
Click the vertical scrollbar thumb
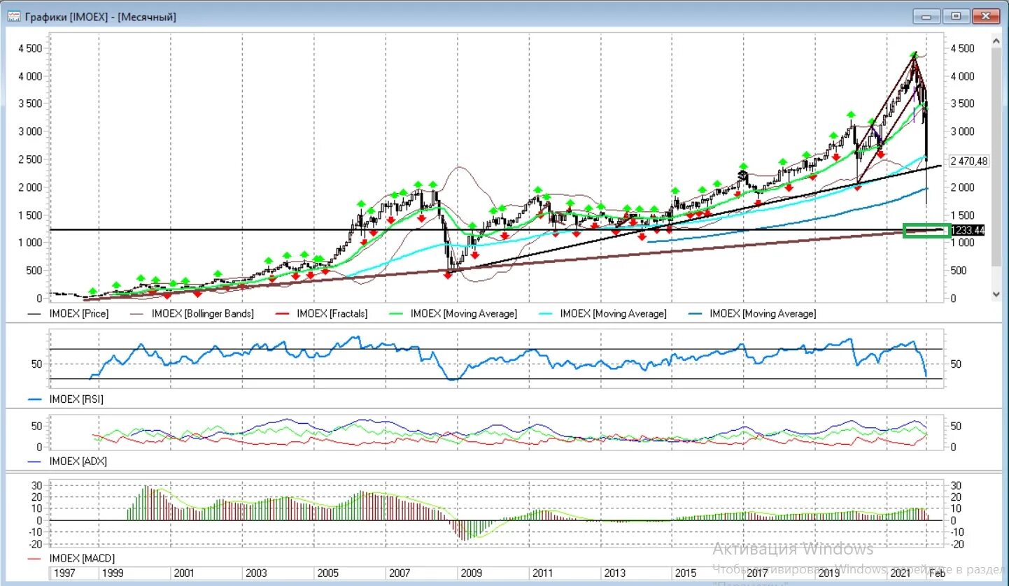click(997, 157)
